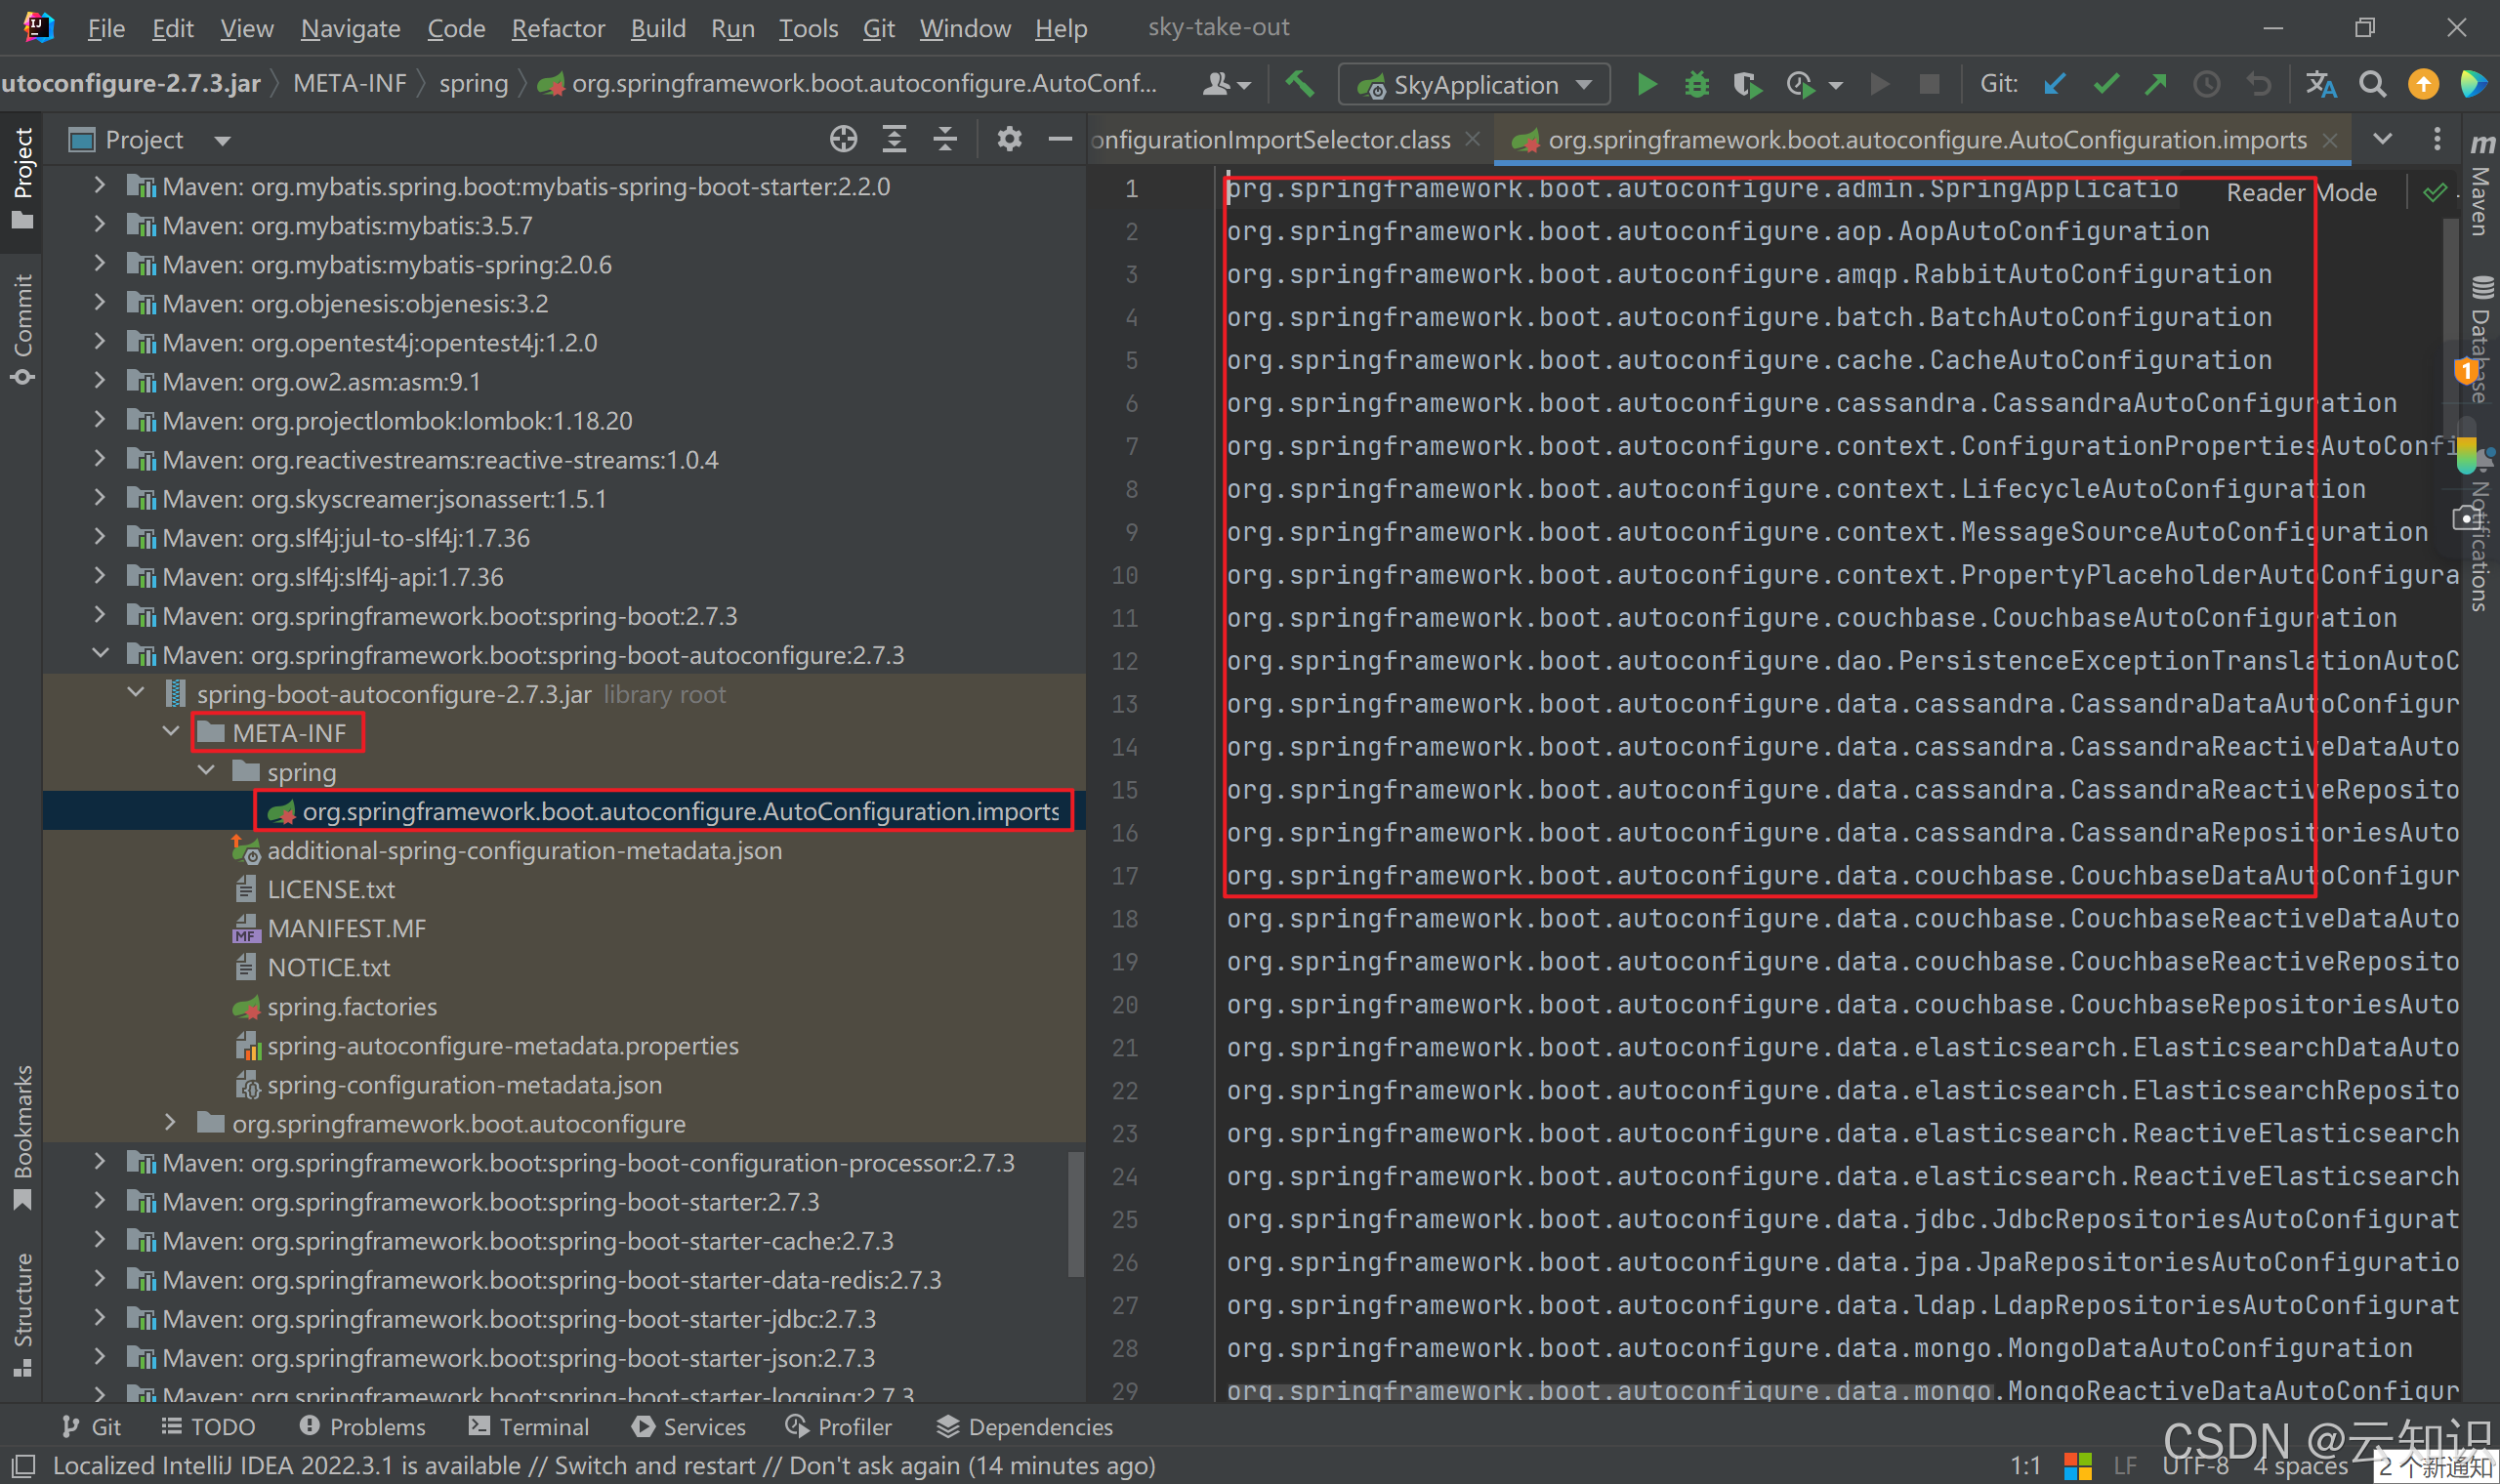This screenshot has width=2500, height=1484.
Task: Switch to ConfigurationImportSelector.class tab
Action: (x=1270, y=140)
